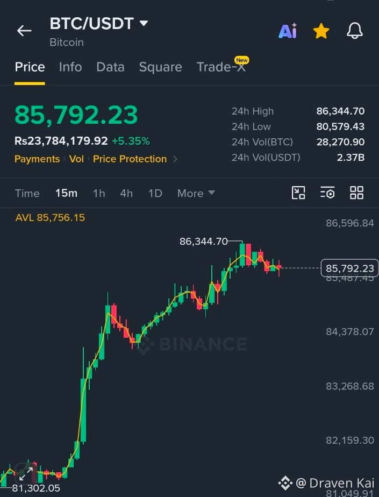Image resolution: width=379 pixels, height=497 pixels.
Task: Toggle the favorite star icon
Action: tap(321, 31)
